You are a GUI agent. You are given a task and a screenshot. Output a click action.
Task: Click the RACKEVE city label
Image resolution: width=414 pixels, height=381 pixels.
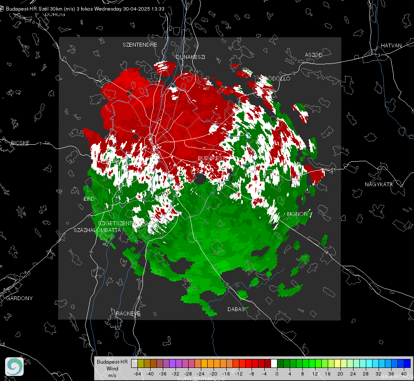pyautogui.click(x=128, y=314)
